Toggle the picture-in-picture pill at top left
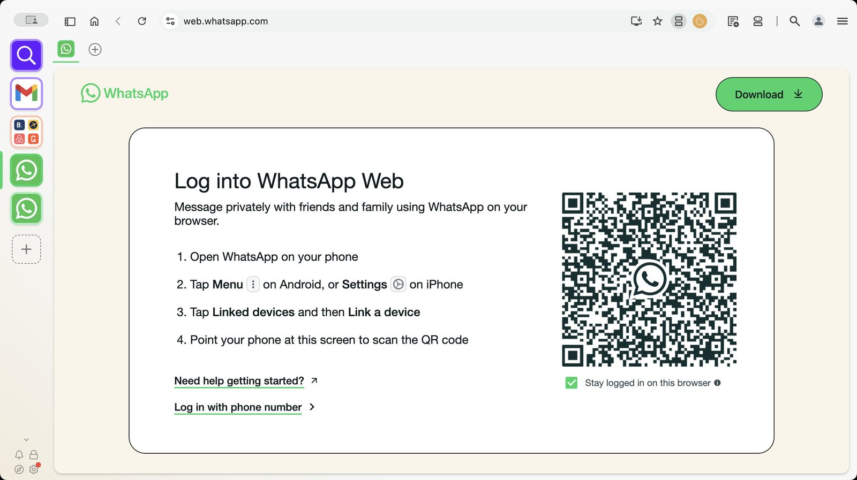Viewport: 857px width, 480px height. pos(31,20)
